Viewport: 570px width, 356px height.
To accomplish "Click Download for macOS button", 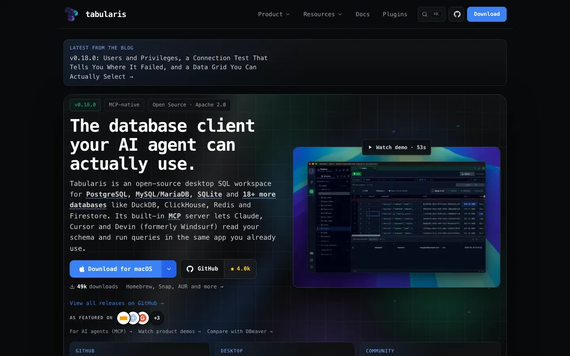I will tap(116, 269).
